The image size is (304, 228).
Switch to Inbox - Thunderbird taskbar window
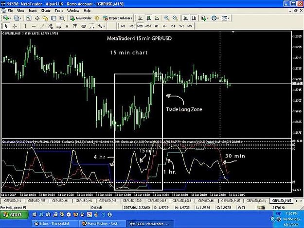(54, 224)
